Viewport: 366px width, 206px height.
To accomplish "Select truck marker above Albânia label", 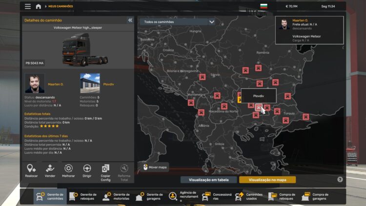I will coord(201,112).
